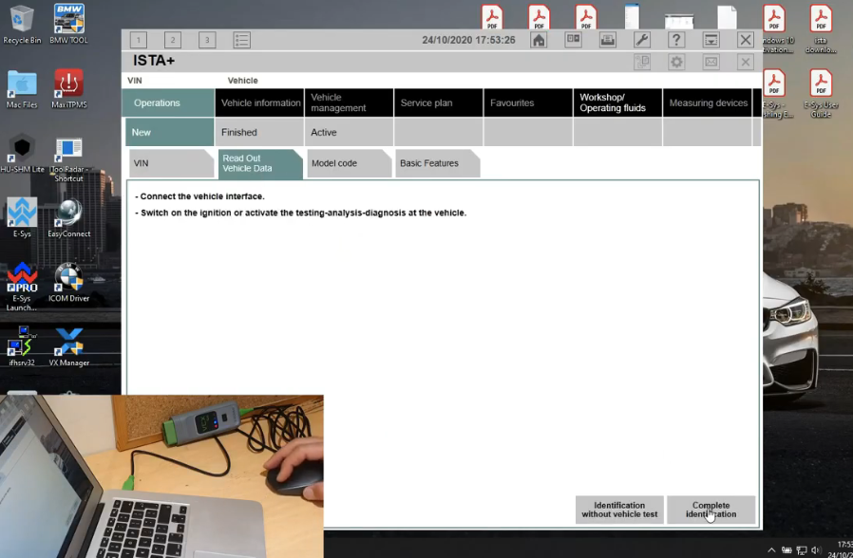Screen dimensions: 853x558
Task: Open Mac Files desktop folder
Action: (x=22, y=88)
